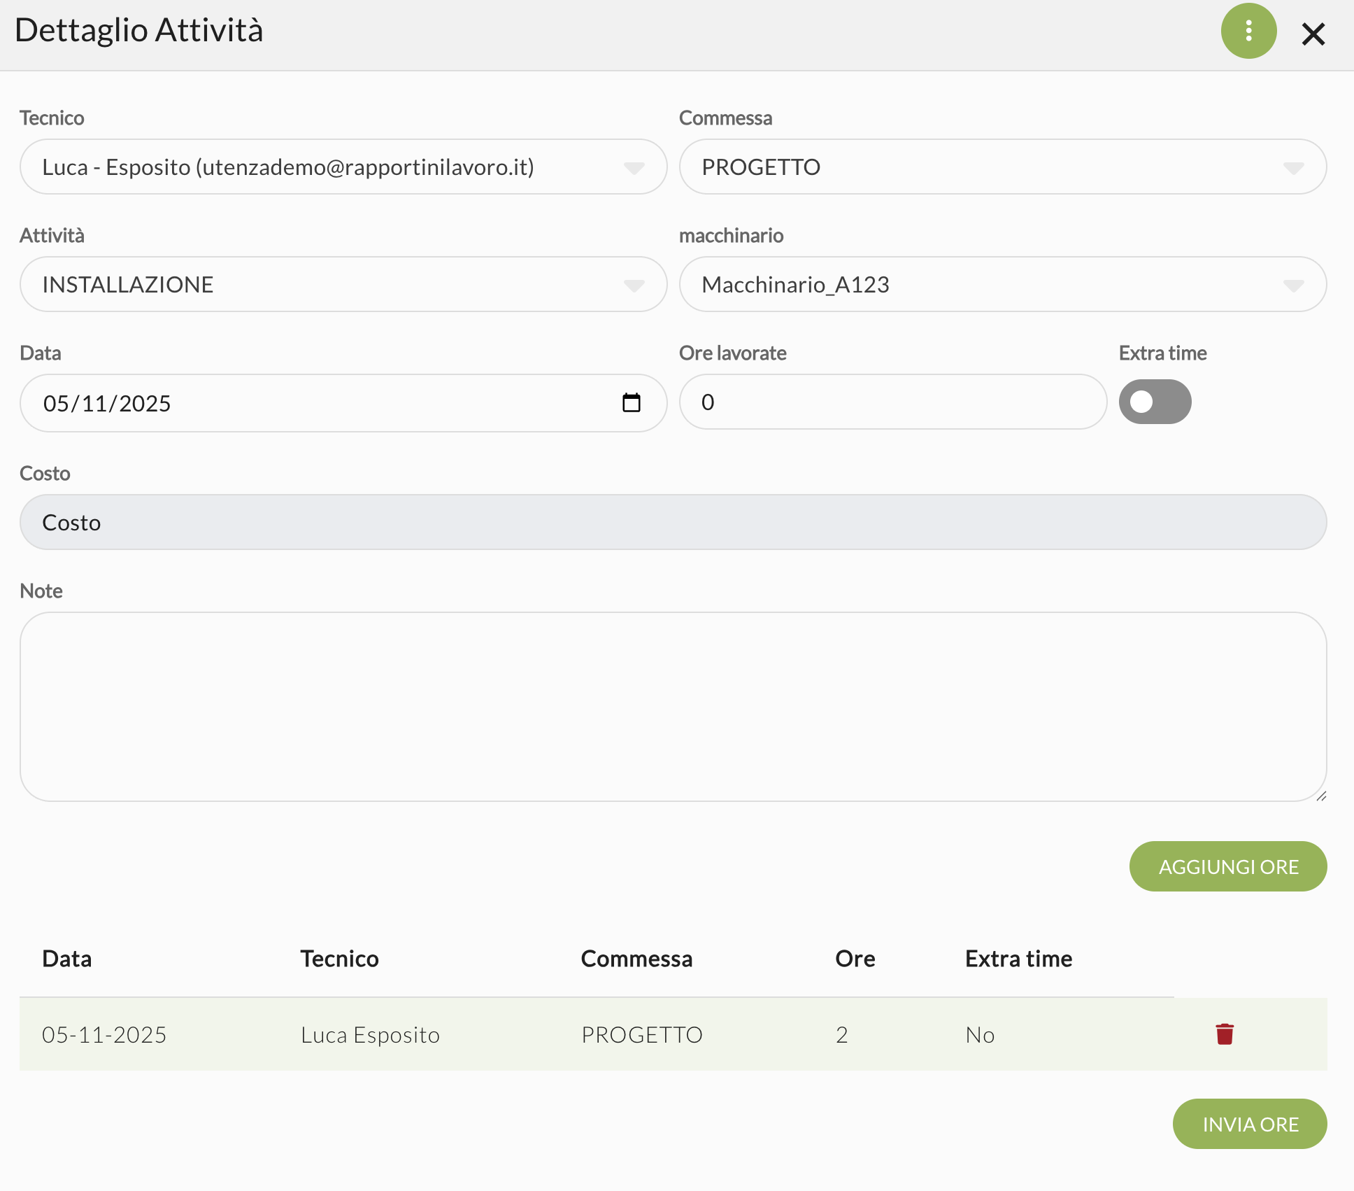
Task: Click the Ore column header
Action: (855, 959)
